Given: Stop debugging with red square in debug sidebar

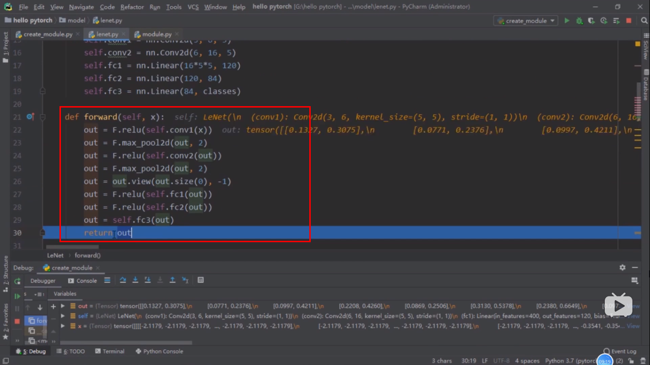Looking at the screenshot, I should [17, 321].
